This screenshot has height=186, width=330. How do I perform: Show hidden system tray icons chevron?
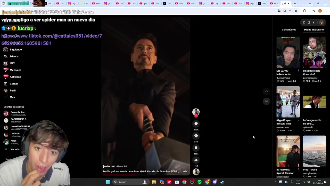click(x=275, y=182)
